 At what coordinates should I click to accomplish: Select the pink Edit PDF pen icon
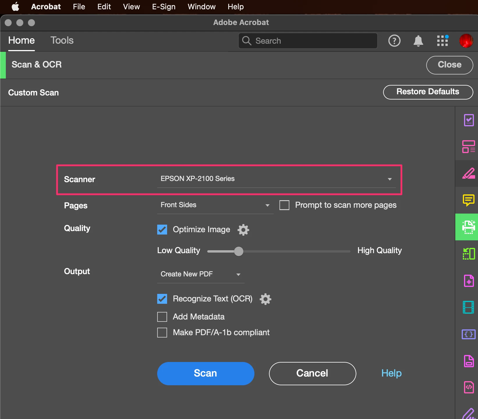coord(469,173)
